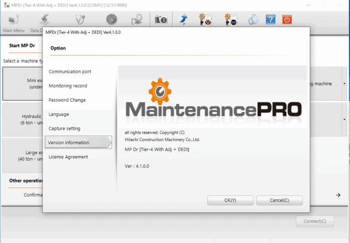Viewport: 350px width, 243px height.
Task: Click the 'Other operation' heading
Action: click(26, 181)
